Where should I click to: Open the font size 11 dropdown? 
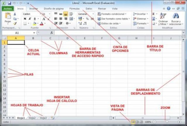pos(49,14)
